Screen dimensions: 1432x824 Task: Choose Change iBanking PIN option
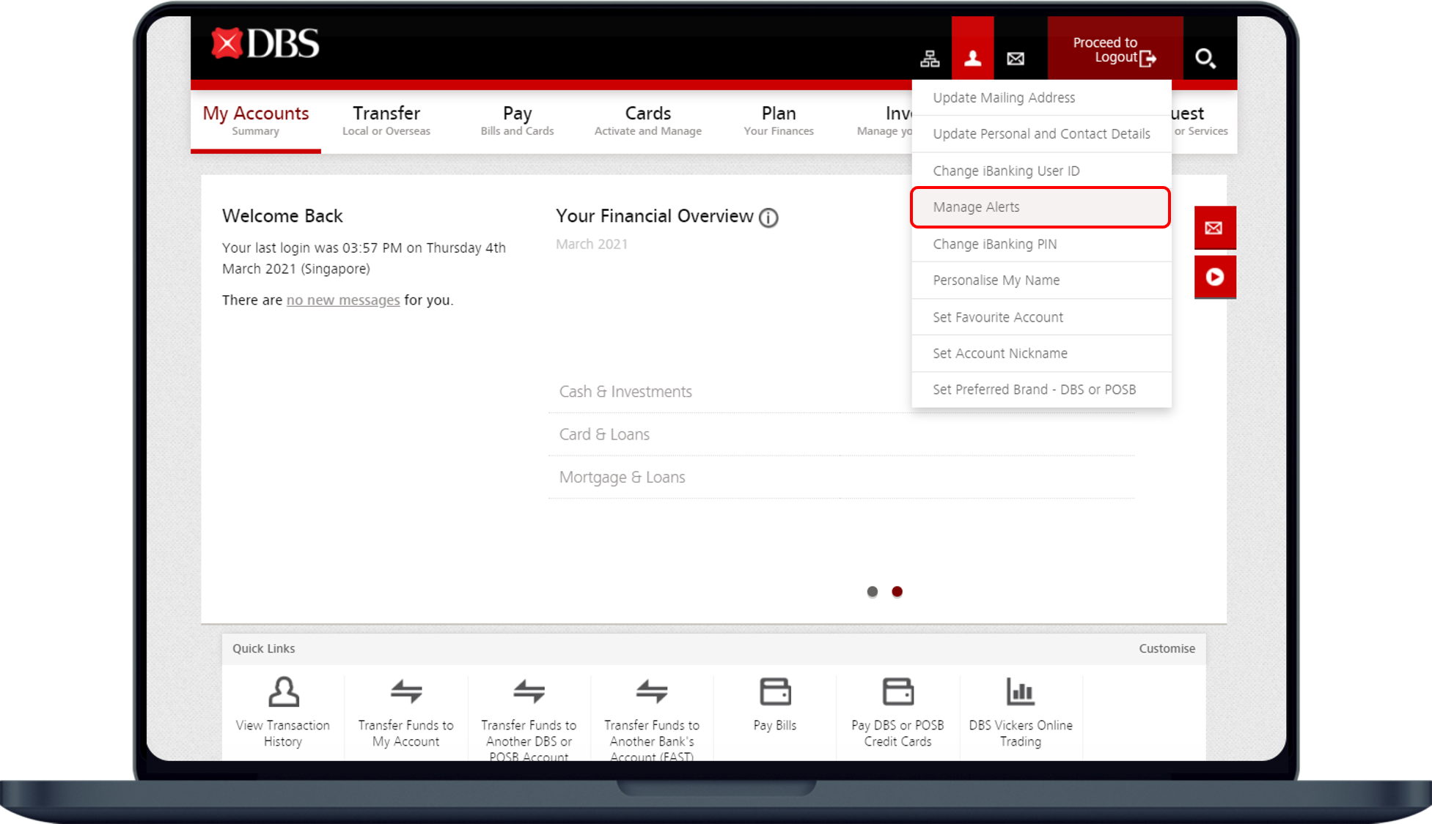pos(994,244)
